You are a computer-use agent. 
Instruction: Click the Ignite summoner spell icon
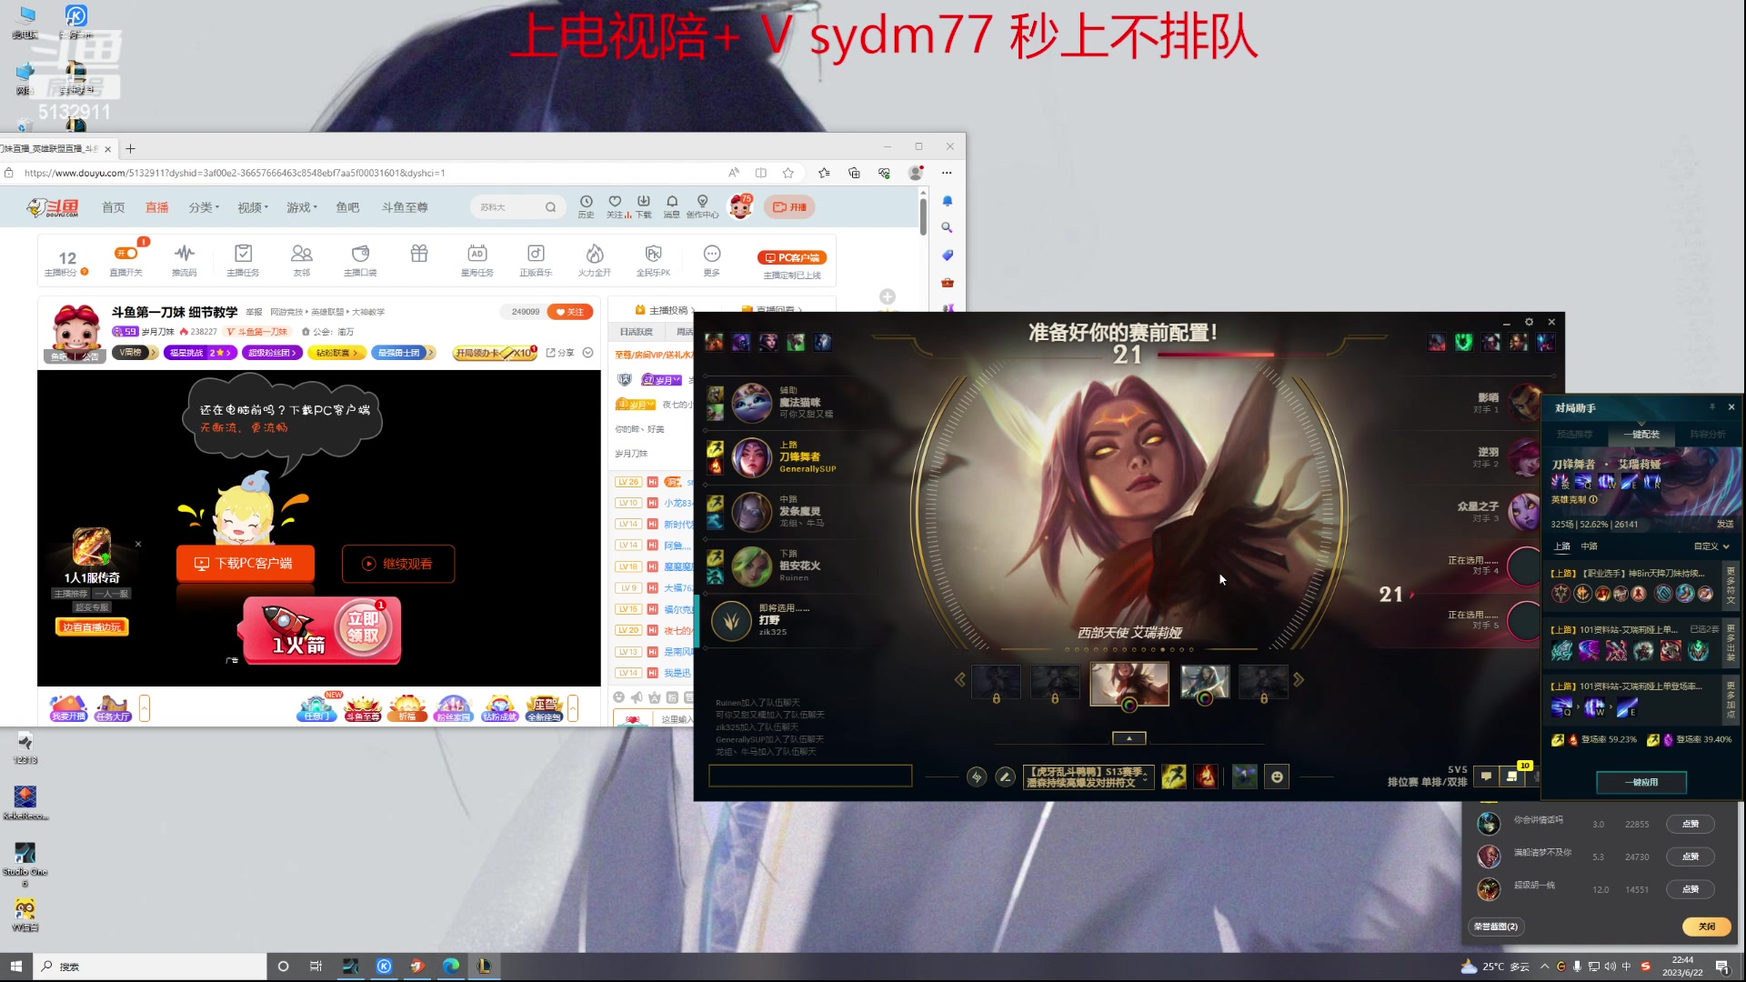(1206, 777)
